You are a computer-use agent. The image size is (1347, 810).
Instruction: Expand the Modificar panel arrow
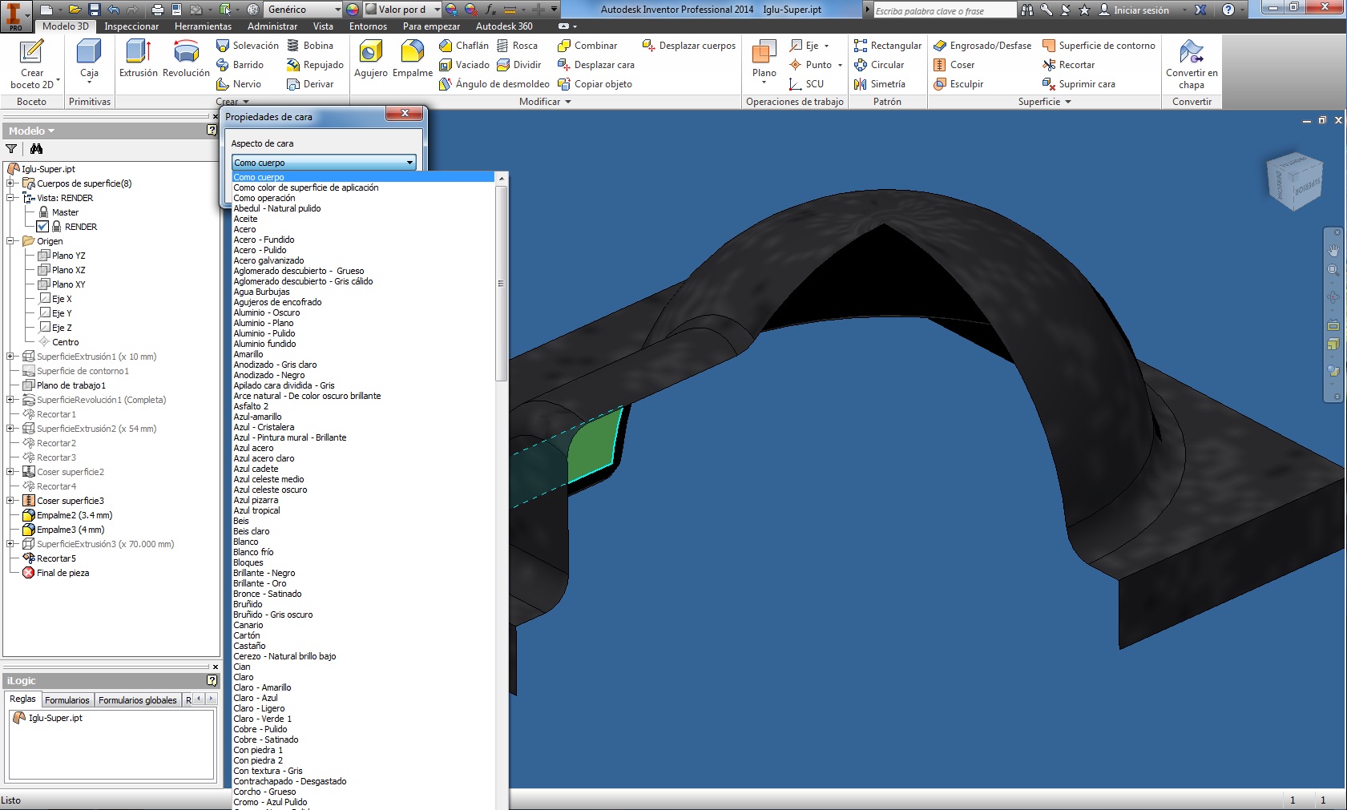(568, 102)
